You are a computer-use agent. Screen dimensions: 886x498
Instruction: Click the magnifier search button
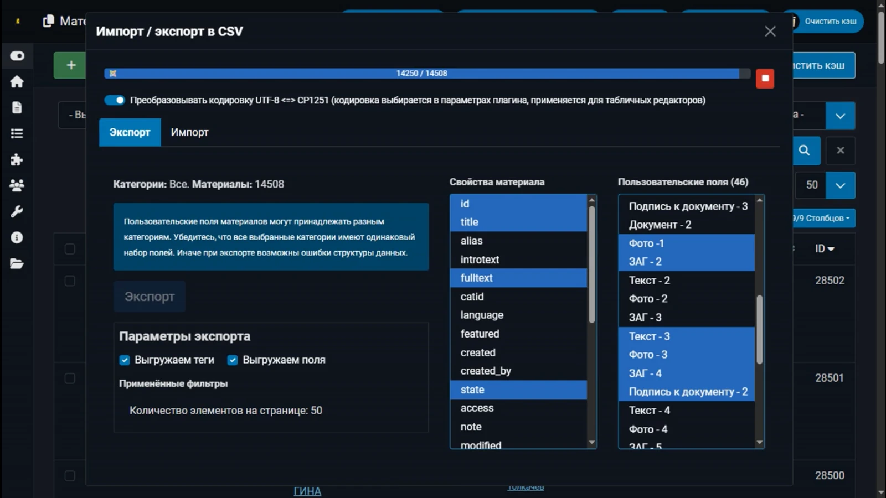[x=804, y=151]
